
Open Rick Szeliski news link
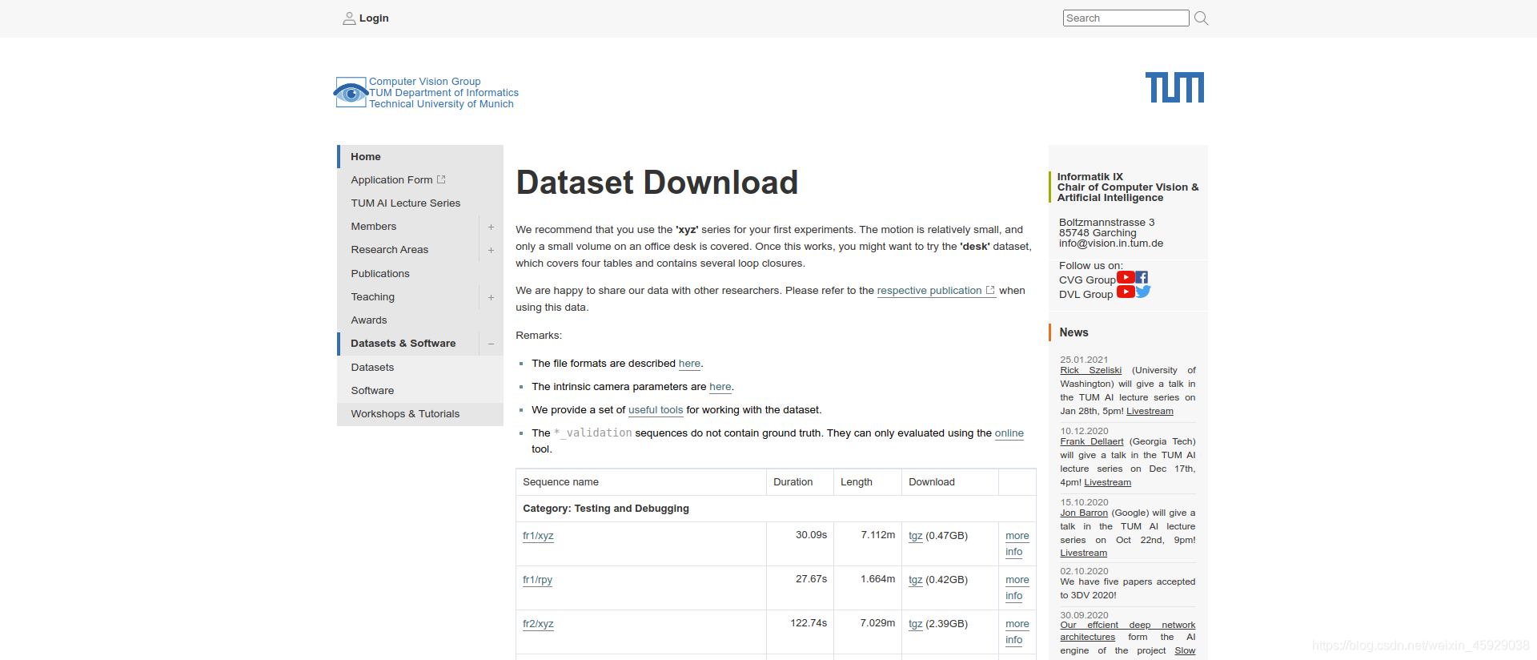tap(1090, 370)
